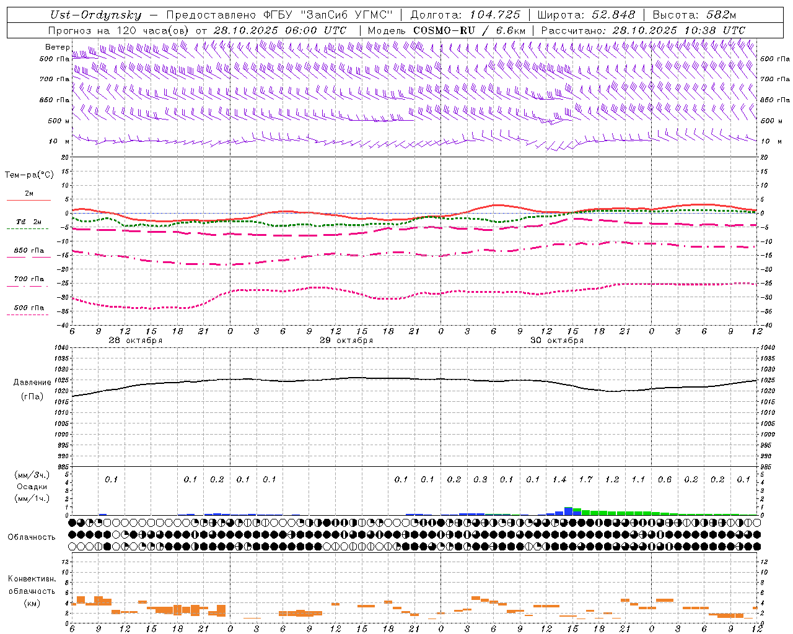This screenshot has width=793, height=634.
Task: Click the Высота: 582м elevation value
Action: click(x=695, y=15)
